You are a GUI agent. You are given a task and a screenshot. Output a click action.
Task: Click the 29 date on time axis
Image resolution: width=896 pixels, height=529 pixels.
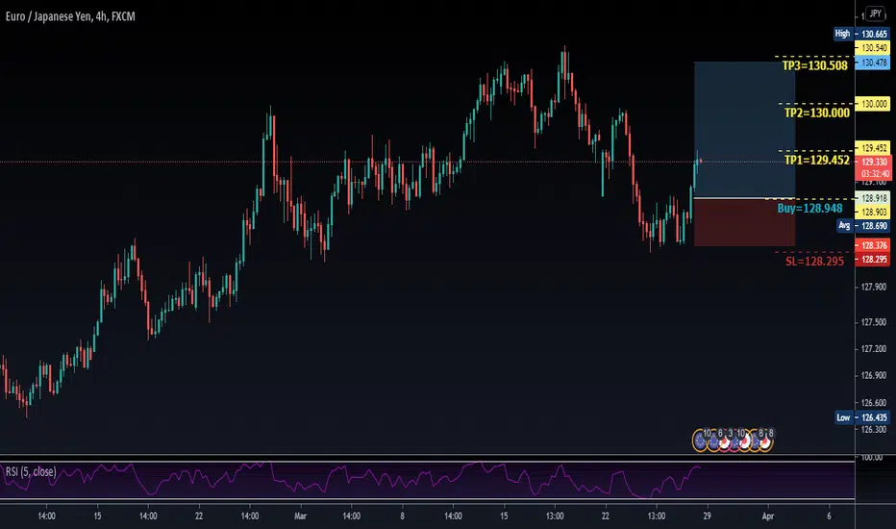click(707, 516)
